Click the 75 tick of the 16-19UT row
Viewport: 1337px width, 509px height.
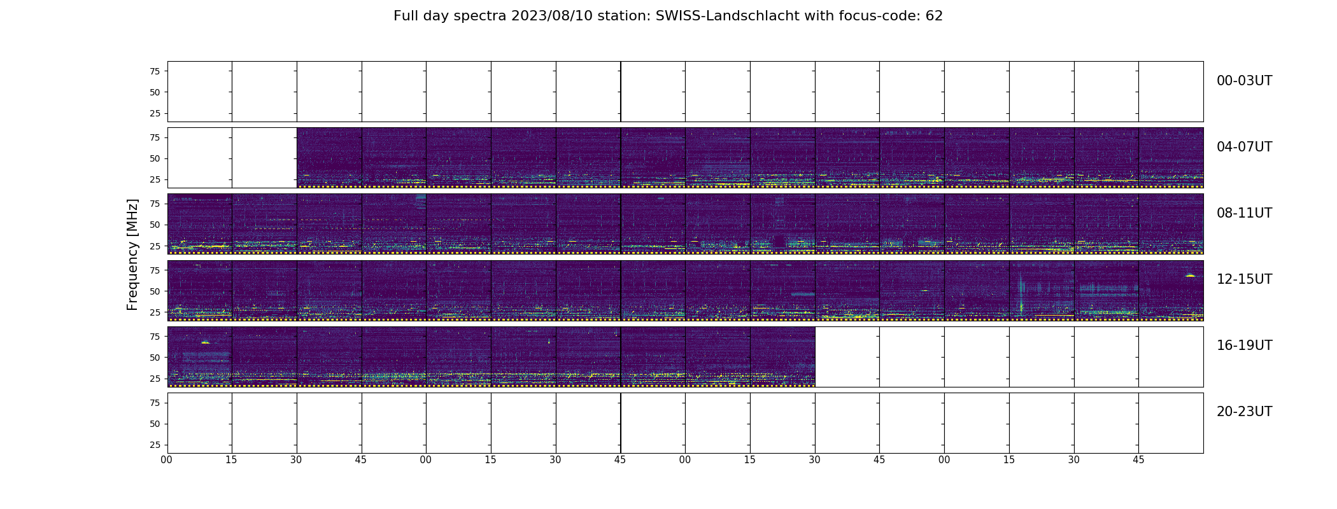point(155,337)
